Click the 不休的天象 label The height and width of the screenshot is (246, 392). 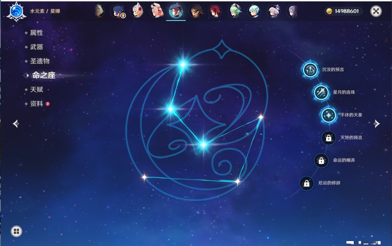[351, 115]
